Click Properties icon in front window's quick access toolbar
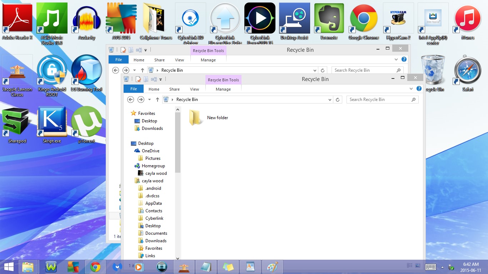Image resolution: width=488 pixels, height=274 pixels. click(x=138, y=79)
